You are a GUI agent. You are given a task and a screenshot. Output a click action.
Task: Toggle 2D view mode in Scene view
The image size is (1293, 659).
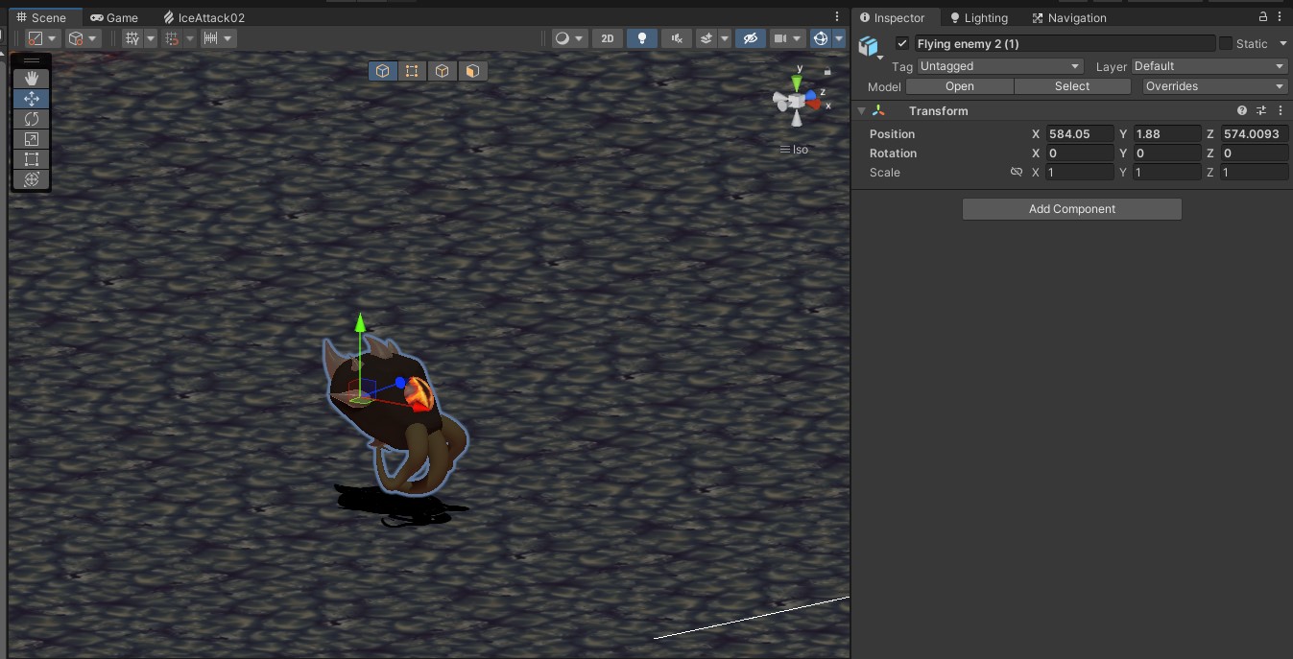pyautogui.click(x=608, y=38)
